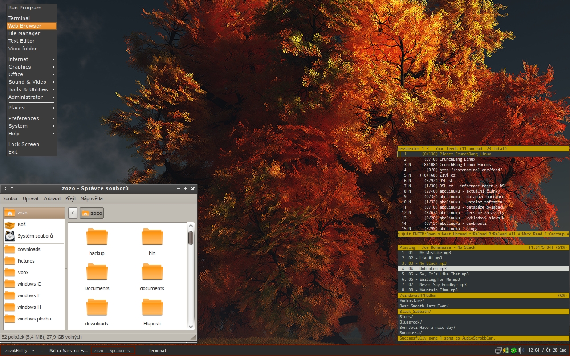
Task: Click the battery power tray icon
Action: [505, 350]
